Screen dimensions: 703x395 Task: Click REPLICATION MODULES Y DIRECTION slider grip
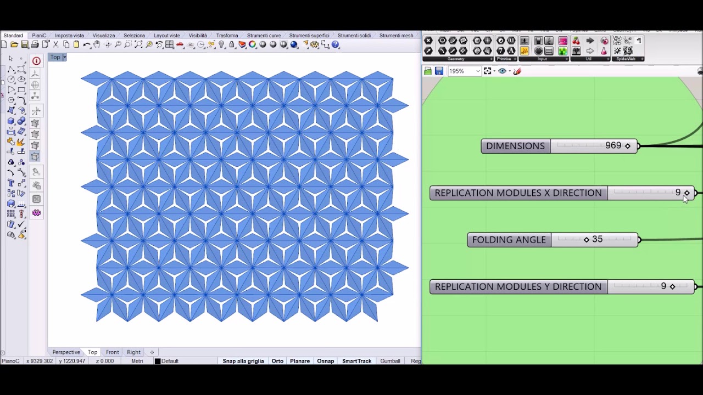(x=672, y=286)
